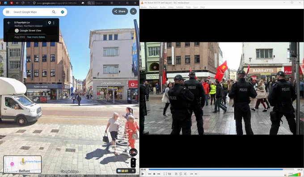This screenshot has height=177, width=304.
Task: Step to VLC next chapter button
Action: (196, 174)
